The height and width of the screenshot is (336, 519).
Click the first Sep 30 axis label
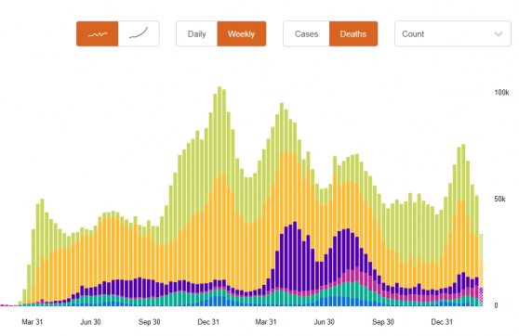[x=149, y=322]
